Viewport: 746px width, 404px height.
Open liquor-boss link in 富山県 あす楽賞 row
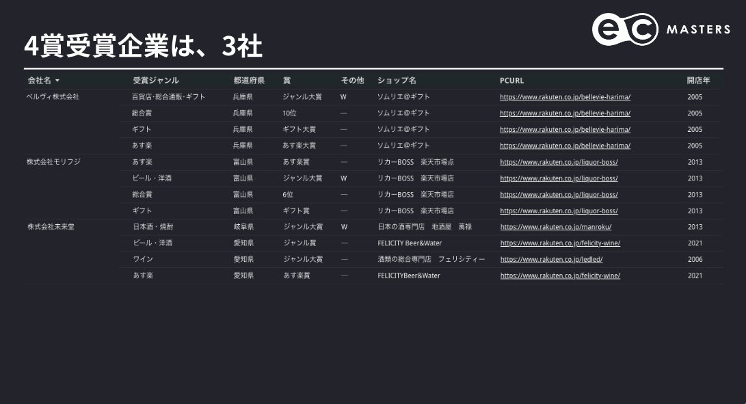(559, 162)
